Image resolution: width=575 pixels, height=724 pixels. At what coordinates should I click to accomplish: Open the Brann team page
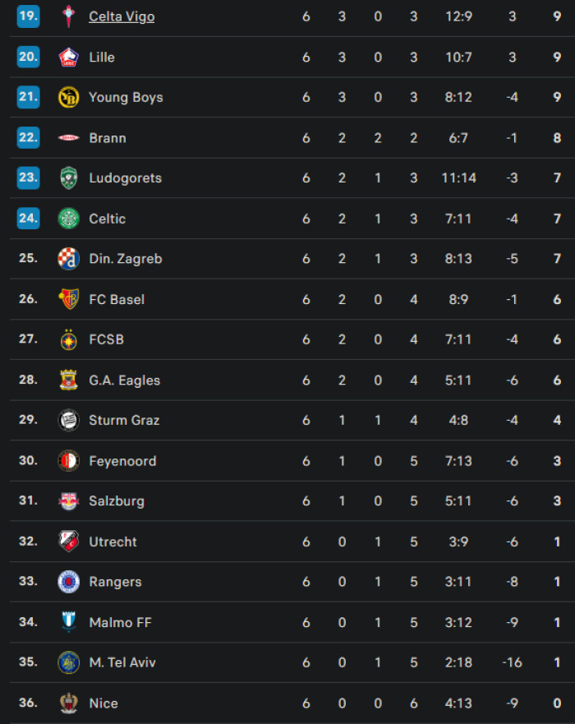tap(108, 138)
